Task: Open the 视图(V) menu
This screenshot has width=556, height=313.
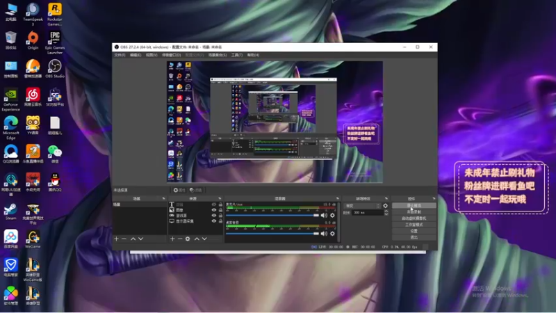Action: tap(152, 55)
